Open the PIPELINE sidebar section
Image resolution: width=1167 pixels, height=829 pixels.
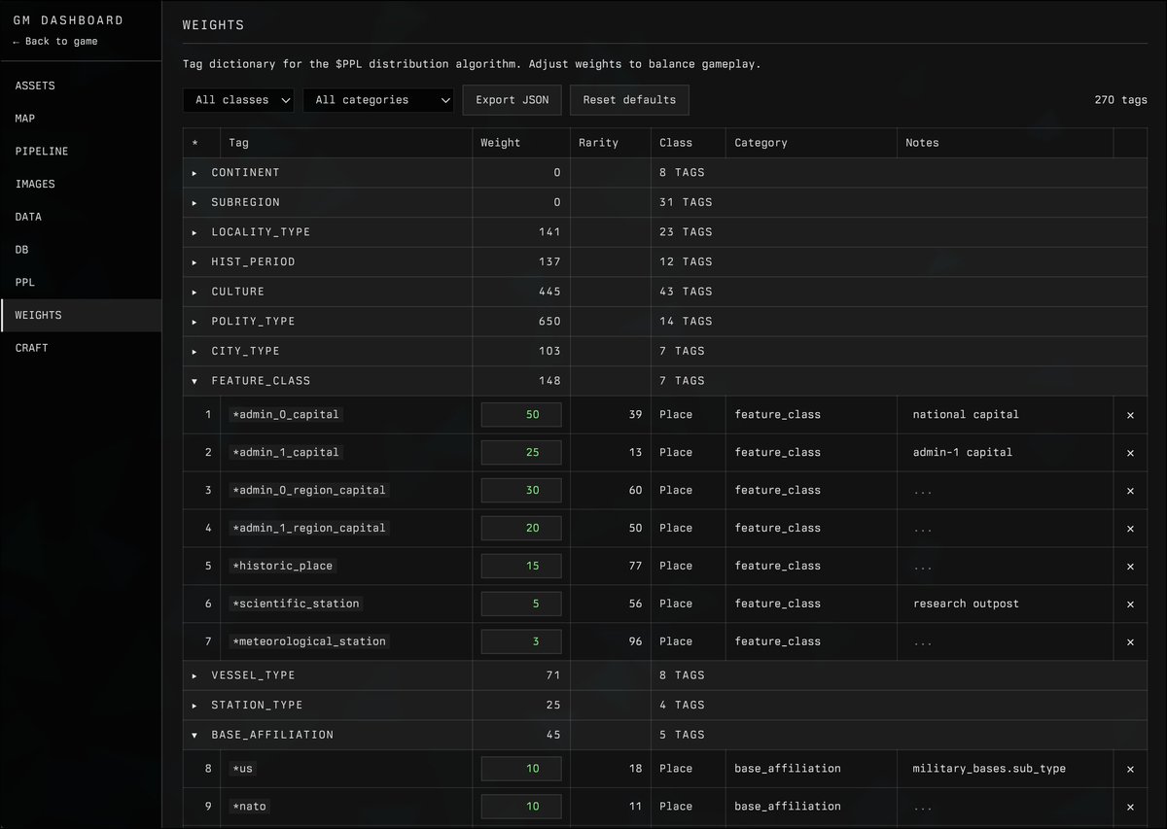point(81,152)
